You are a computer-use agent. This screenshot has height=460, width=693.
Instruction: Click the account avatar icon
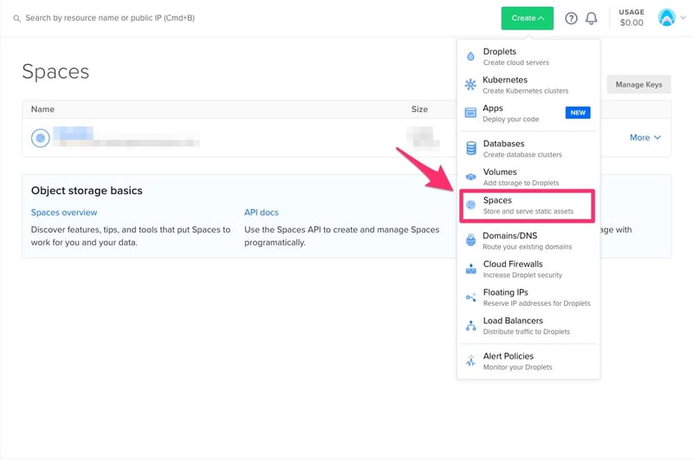(x=666, y=17)
